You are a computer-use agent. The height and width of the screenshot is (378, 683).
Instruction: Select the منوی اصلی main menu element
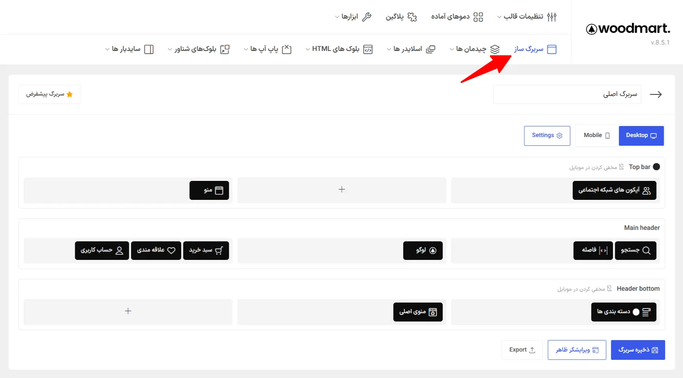pyautogui.click(x=418, y=312)
